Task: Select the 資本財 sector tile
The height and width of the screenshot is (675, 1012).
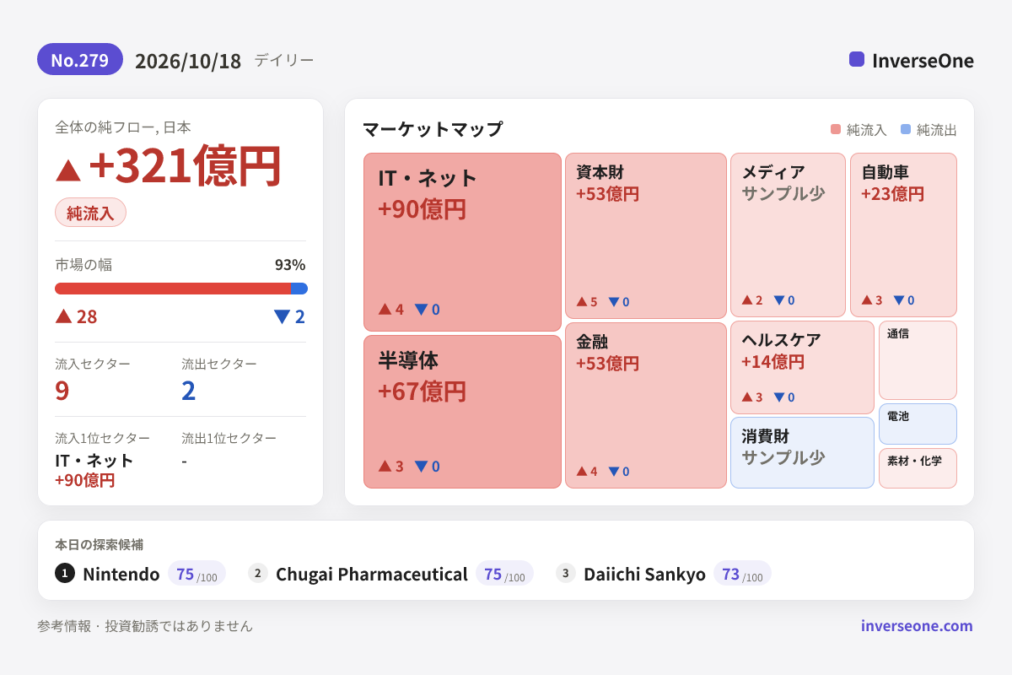Action: (x=646, y=235)
